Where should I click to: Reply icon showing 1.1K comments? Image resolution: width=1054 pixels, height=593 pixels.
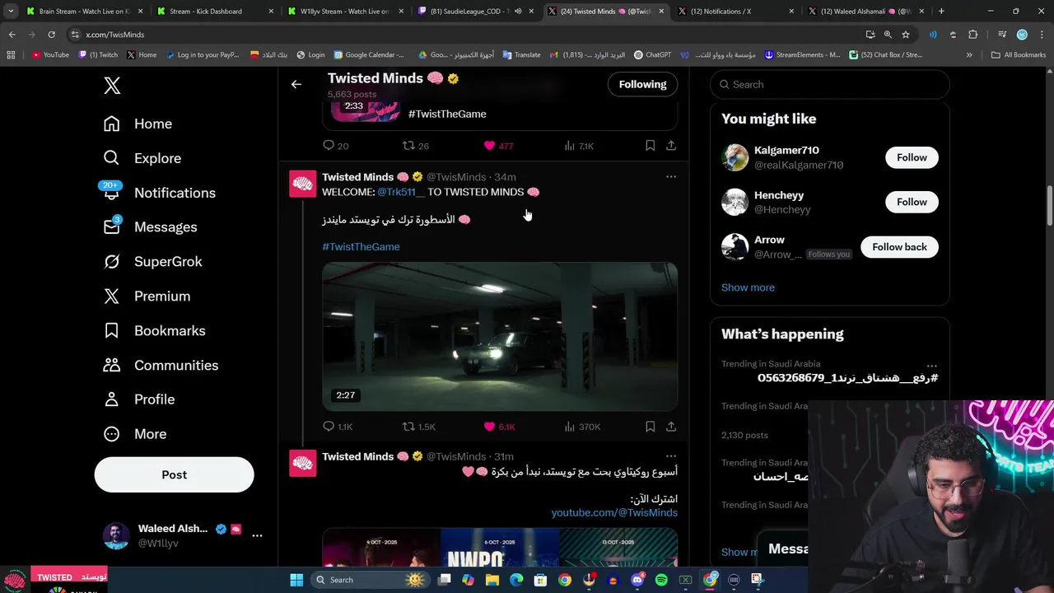pyautogui.click(x=338, y=427)
